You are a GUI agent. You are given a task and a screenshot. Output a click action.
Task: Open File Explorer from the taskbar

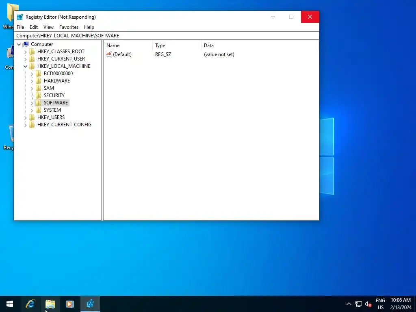tap(50, 304)
